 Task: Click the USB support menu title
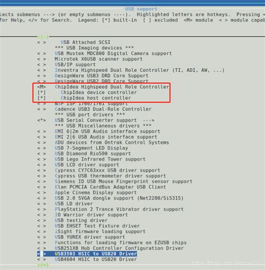click(141, 9)
